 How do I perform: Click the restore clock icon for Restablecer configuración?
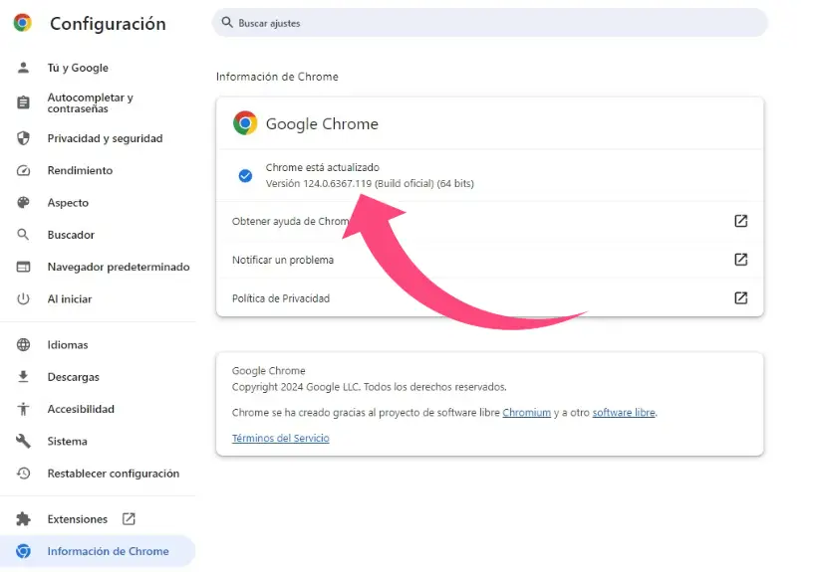pyautogui.click(x=23, y=474)
